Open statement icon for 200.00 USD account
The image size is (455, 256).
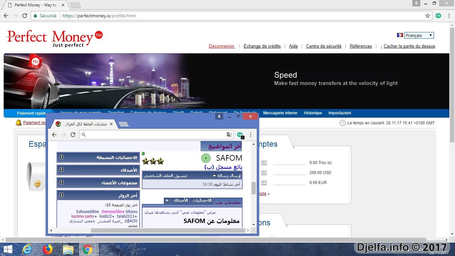264,173
